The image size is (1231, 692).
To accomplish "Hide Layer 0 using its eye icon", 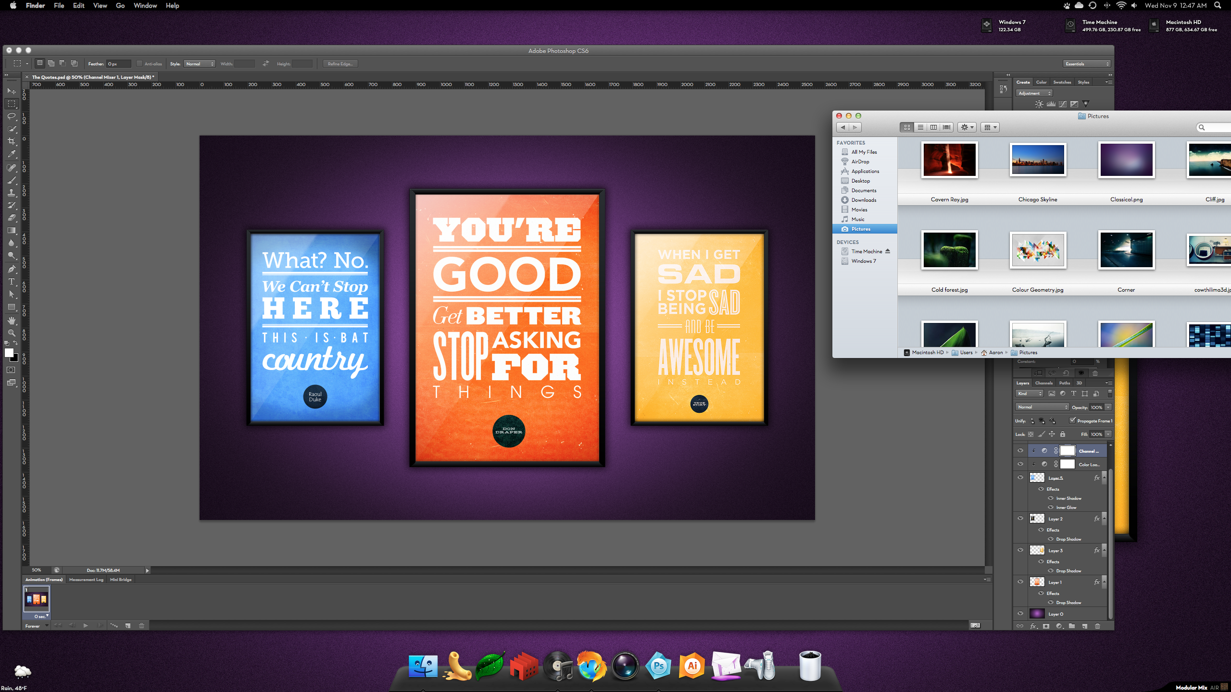I will 1020,614.
